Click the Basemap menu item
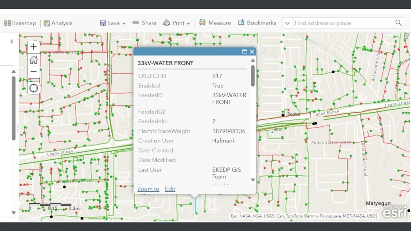The width and height of the screenshot is (411, 231). pyautogui.click(x=20, y=23)
